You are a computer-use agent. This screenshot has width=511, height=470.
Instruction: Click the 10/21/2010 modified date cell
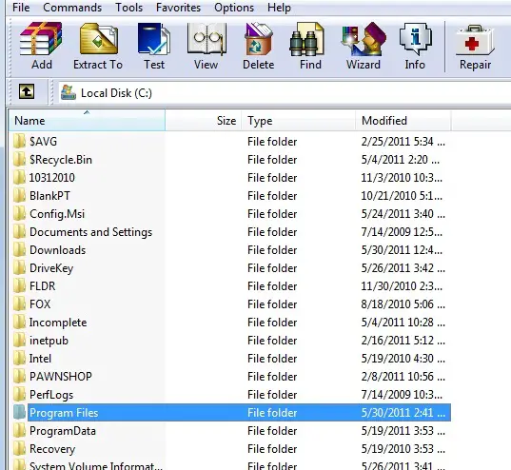point(402,196)
